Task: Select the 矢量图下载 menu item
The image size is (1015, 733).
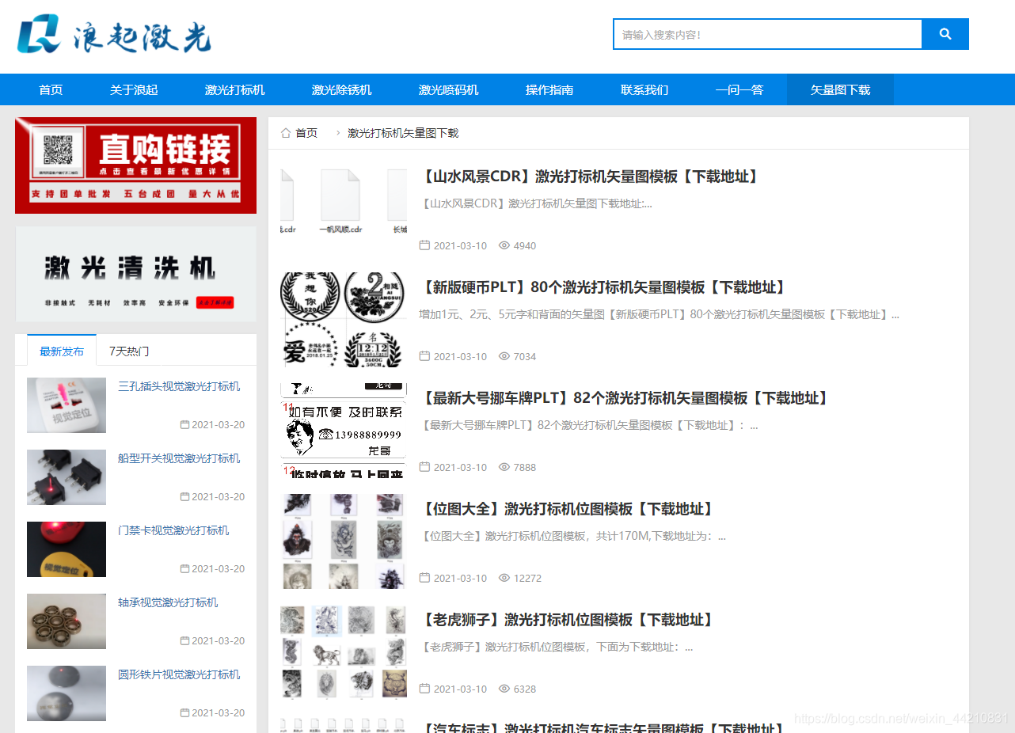Action: 840,89
